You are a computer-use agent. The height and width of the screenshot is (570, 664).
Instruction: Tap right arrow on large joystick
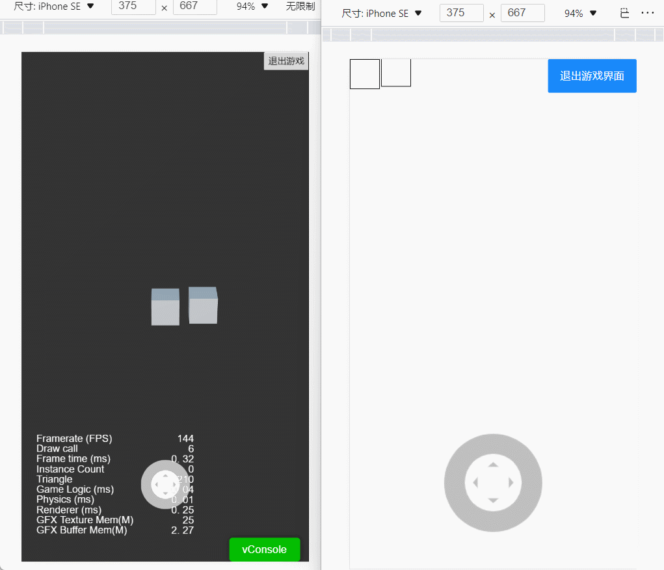point(511,482)
